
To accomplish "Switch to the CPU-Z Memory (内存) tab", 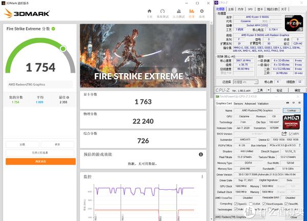I will (240, 9).
